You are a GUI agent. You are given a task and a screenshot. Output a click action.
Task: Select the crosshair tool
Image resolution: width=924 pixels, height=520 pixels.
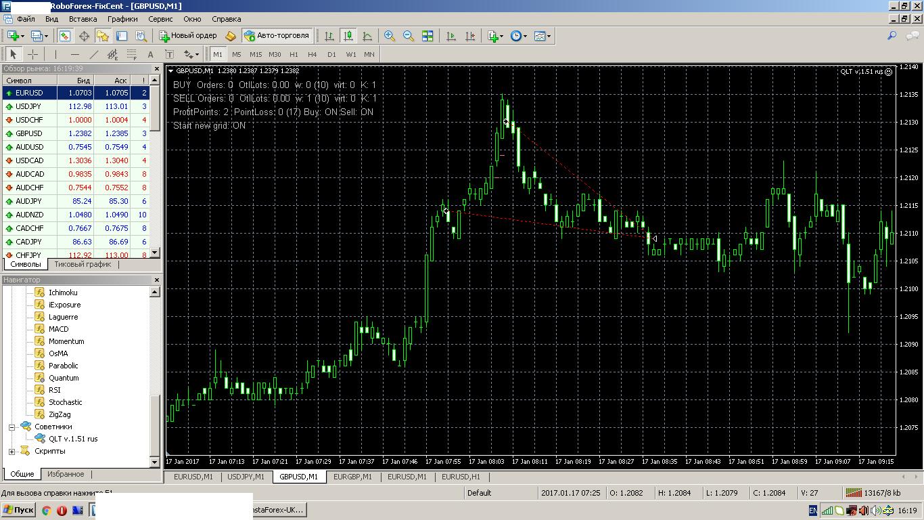coord(32,54)
